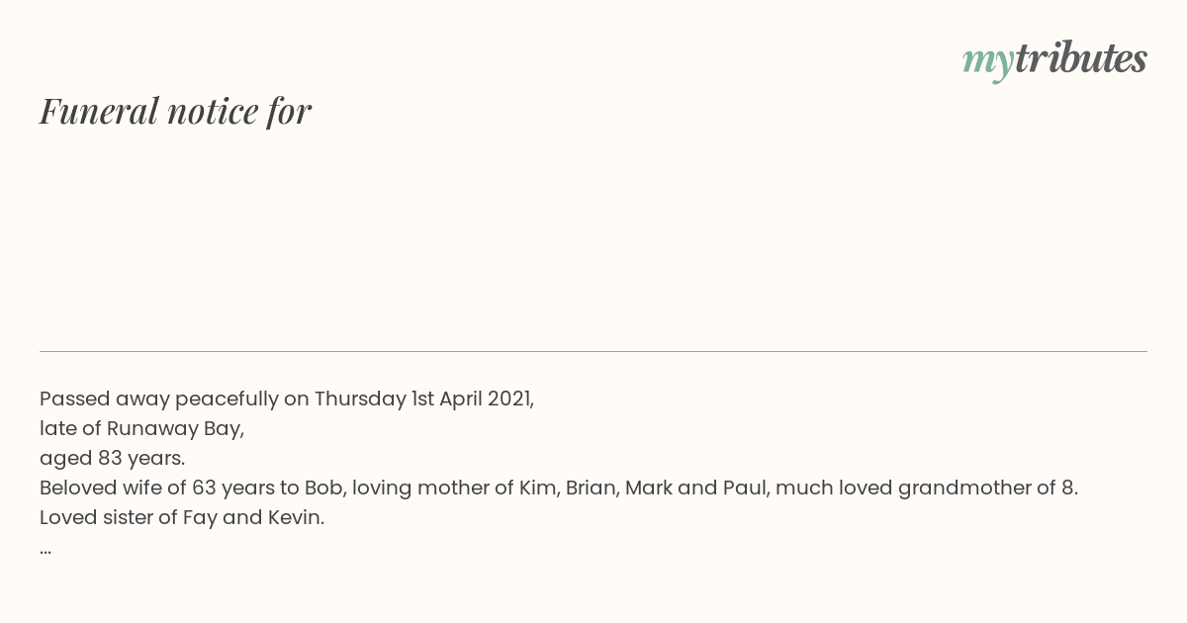Click the name "Mark" in the notice

pyautogui.click(x=649, y=488)
